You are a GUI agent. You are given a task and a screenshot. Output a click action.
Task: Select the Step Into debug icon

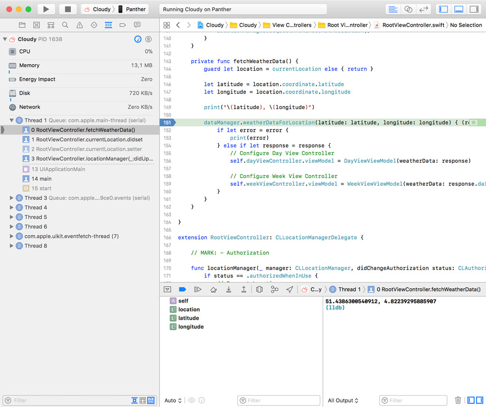pos(229,289)
